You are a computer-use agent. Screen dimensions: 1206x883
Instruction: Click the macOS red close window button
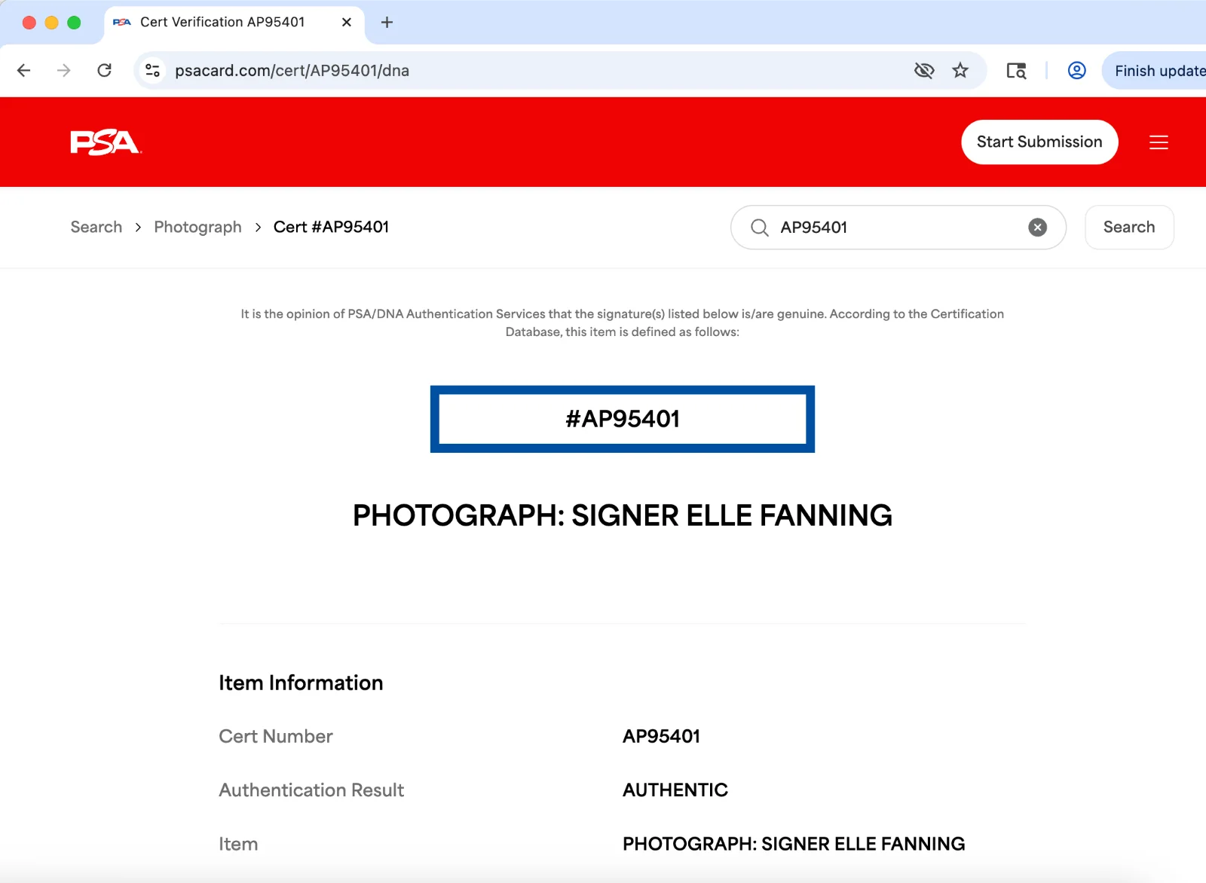pos(29,22)
